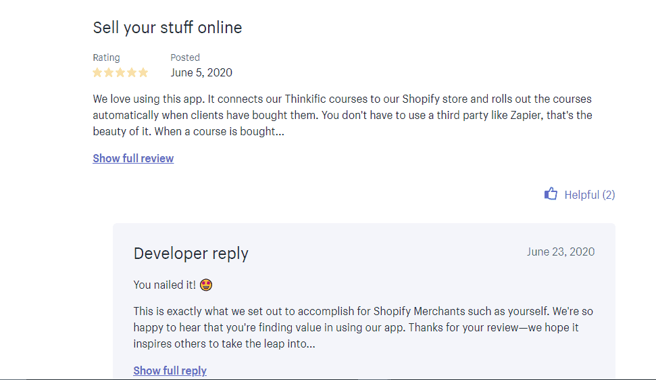Click the June 23, 2020 reply date
This screenshot has height=380, width=656.
click(x=561, y=252)
